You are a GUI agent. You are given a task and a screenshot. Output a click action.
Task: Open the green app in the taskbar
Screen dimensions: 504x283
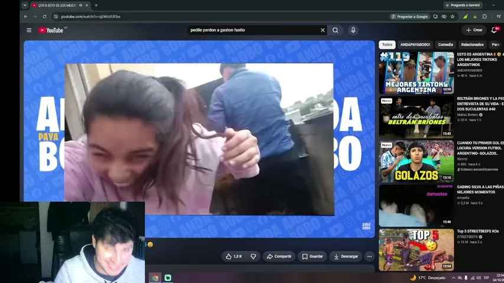pos(168,278)
